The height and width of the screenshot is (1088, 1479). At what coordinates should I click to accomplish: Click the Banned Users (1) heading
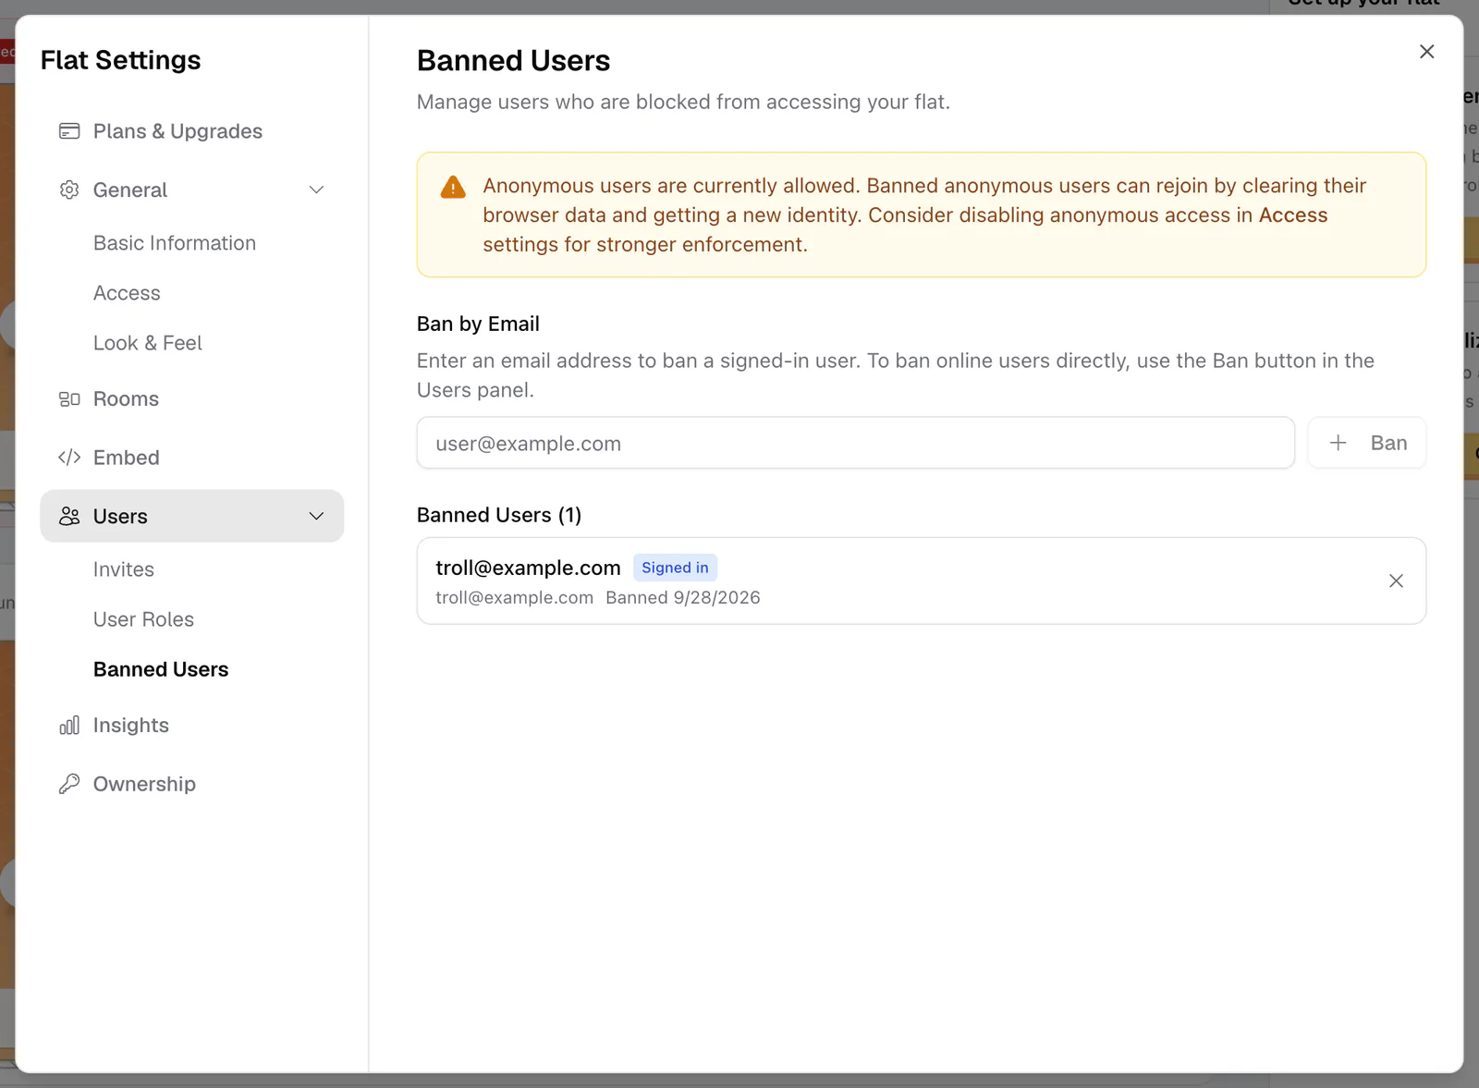pos(499,515)
